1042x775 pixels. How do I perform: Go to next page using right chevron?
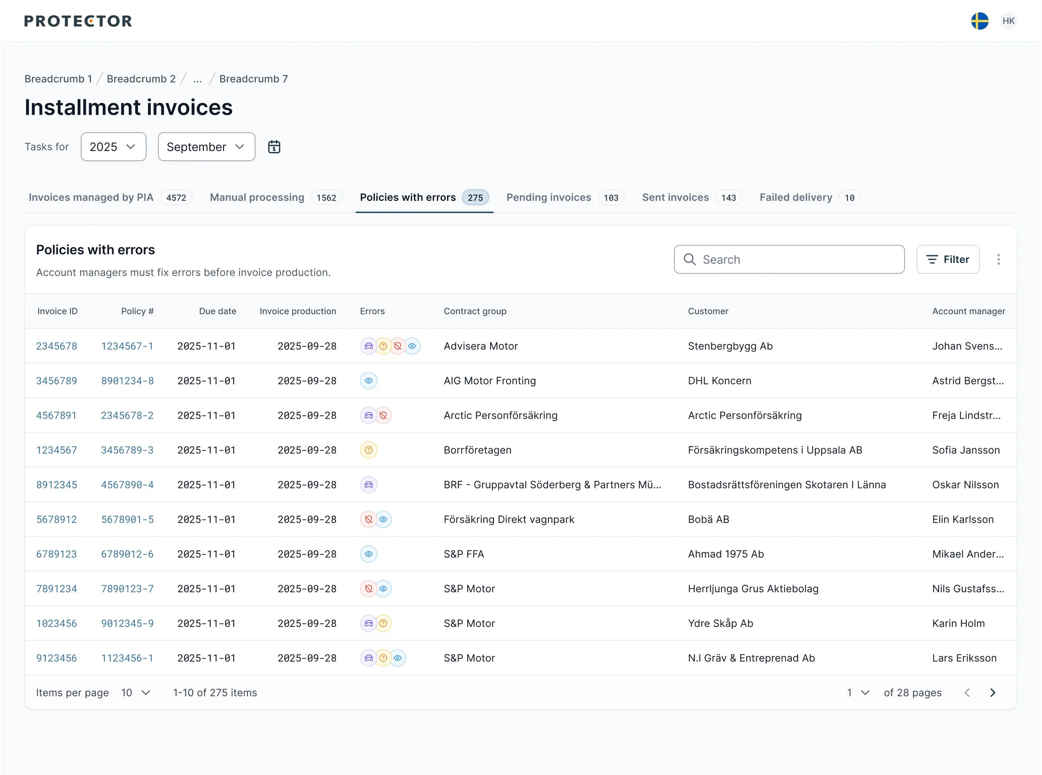(992, 693)
